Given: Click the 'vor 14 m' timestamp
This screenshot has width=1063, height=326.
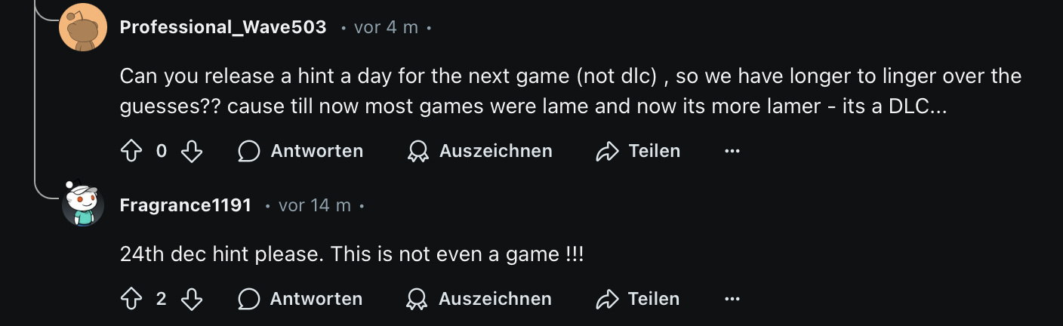Looking at the screenshot, I should coord(315,205).
